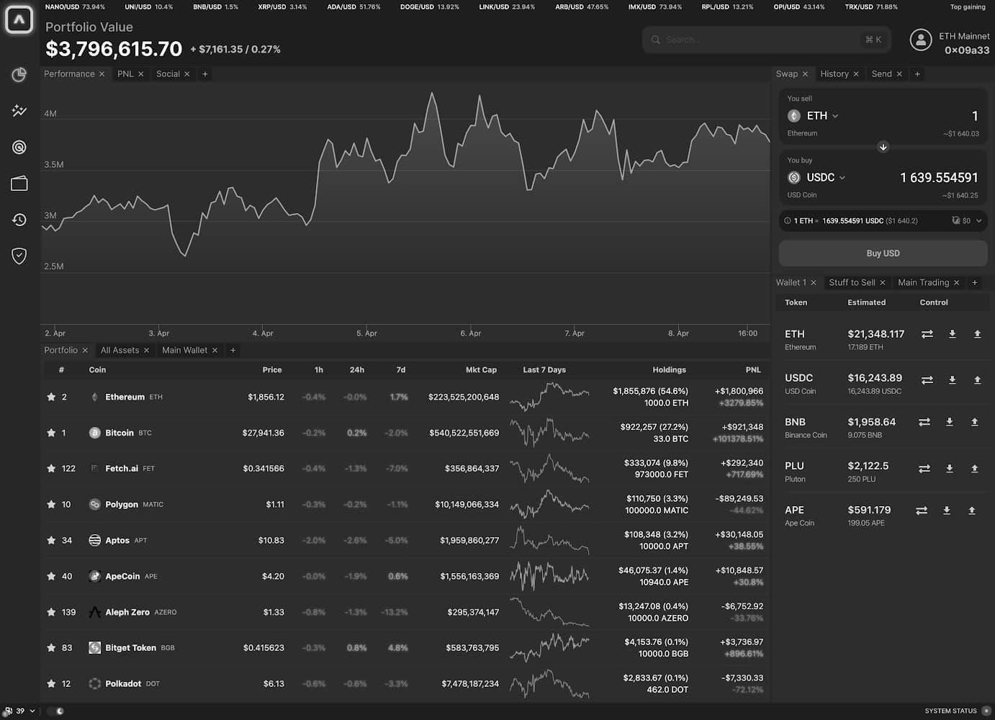The width and height of the screenshot is (995, 720).
Task: Click the Search input field
Action: (766, 40)
